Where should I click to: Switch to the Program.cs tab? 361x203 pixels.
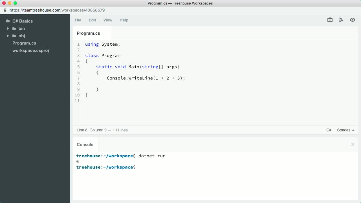tap(88, 33)
